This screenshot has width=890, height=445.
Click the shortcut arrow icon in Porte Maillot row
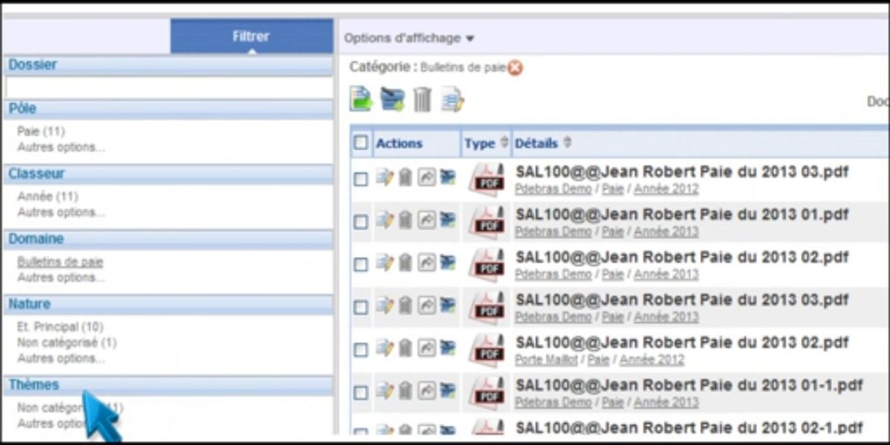tap(426, 348)
